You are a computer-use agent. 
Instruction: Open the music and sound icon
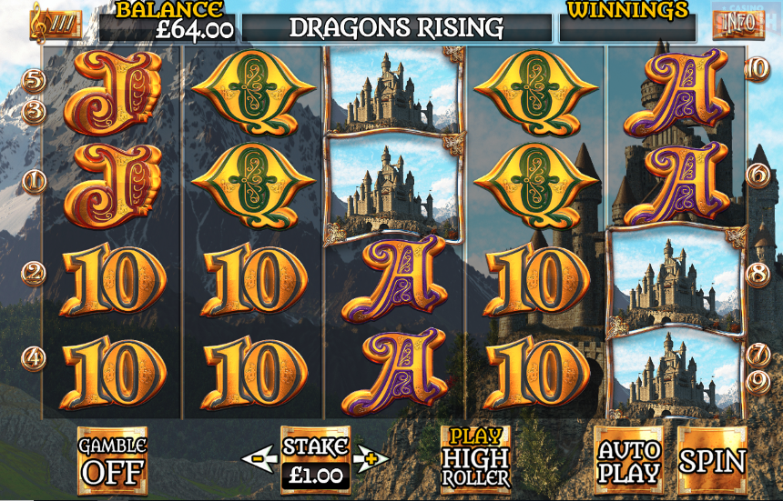click(56, 24)
